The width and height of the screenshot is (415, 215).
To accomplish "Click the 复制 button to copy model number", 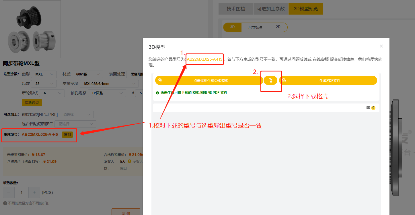I will pyautogui.click(x=67, y=134).
